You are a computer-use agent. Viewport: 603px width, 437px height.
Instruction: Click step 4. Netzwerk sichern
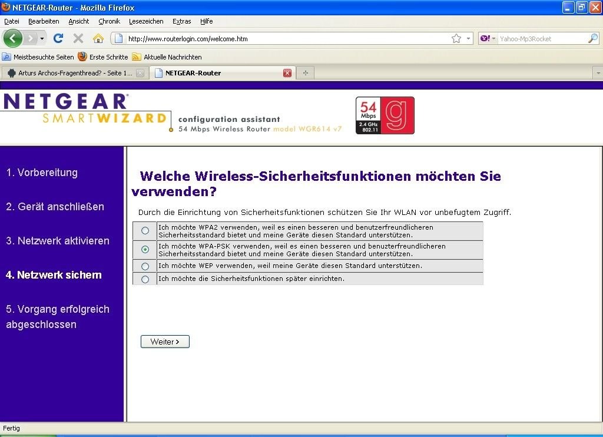pyautogui.click(x=54, y=275)
